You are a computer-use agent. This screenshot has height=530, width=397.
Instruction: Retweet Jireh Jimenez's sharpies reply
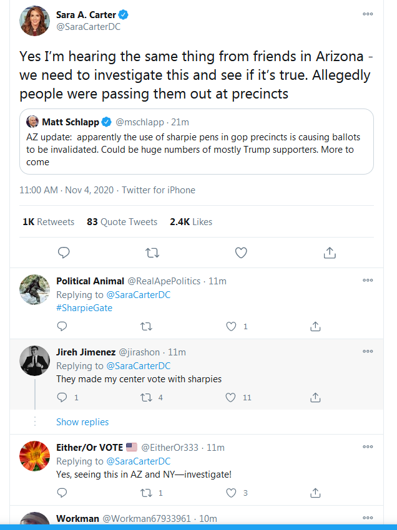click(x=146, y=398)
